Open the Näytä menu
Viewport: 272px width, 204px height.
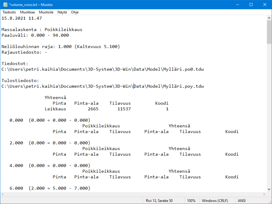[62, 12]
